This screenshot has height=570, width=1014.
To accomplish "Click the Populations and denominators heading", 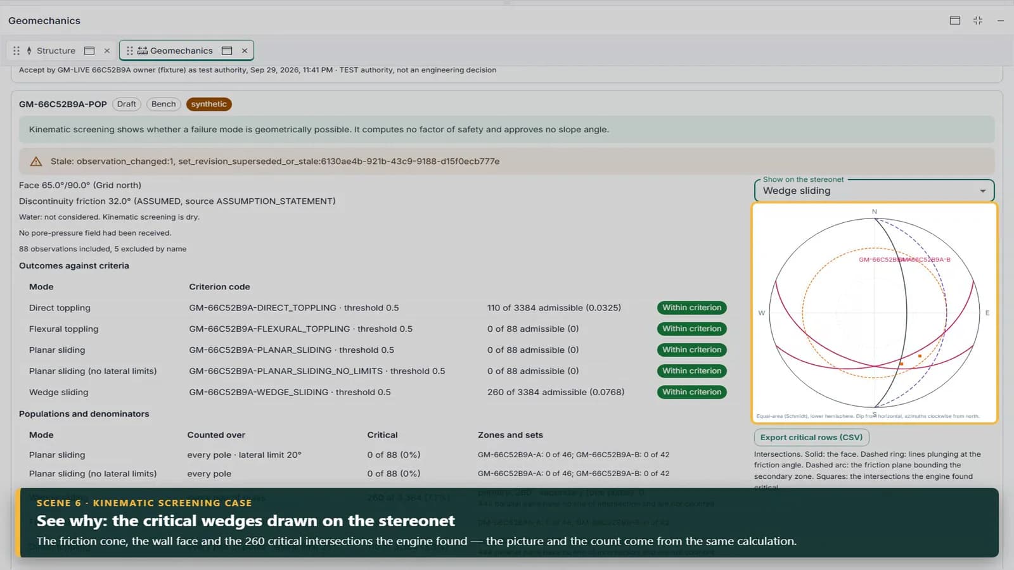I will [x=84, y=414].
